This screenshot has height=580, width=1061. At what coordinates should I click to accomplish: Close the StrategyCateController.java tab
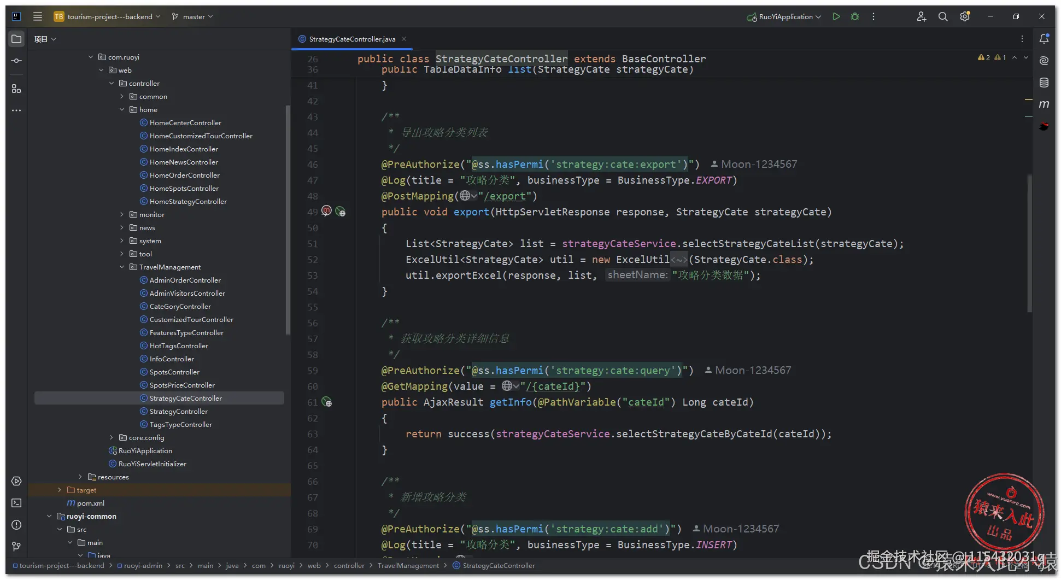[x=404, y=39]
